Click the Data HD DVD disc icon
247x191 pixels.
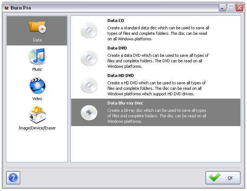[89, 85]
